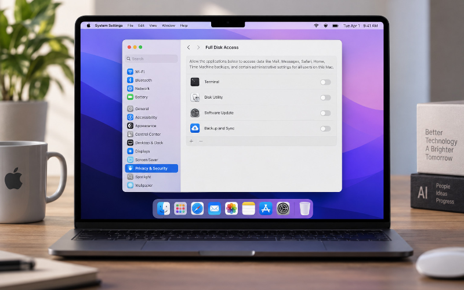
Task: Click the Accessibility label in sidebar
Action: pos(146,118)
